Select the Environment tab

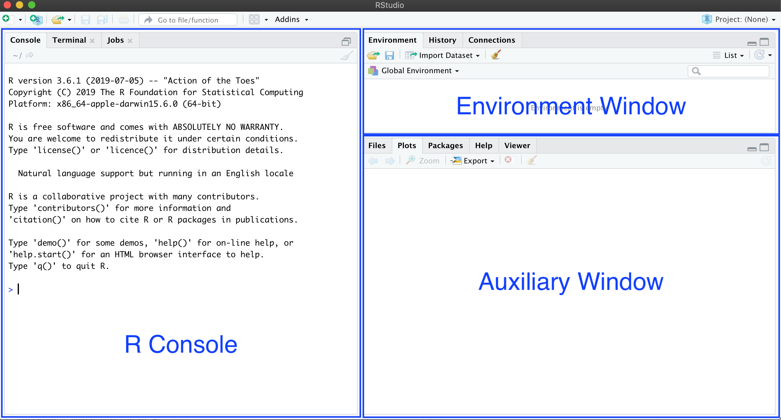[x=392, y=40]
